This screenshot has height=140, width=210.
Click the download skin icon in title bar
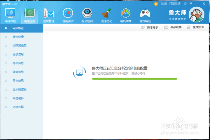pyautogui.click(x=185, y=3)
